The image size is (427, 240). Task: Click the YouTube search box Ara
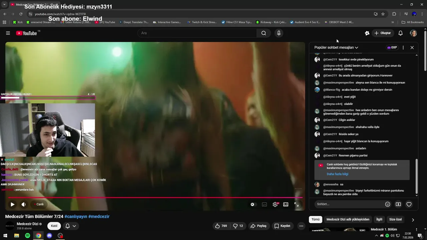[x=197, y=33]
